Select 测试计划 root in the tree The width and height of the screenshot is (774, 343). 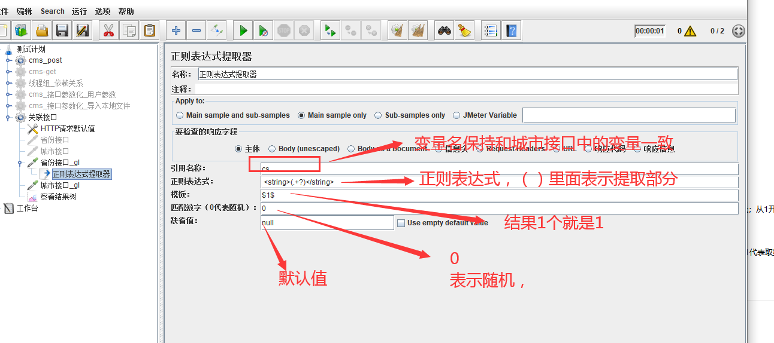31,49
